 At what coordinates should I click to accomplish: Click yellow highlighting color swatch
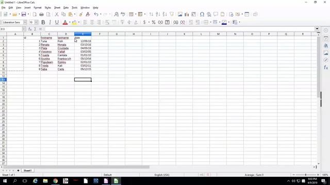pos(74,22)
